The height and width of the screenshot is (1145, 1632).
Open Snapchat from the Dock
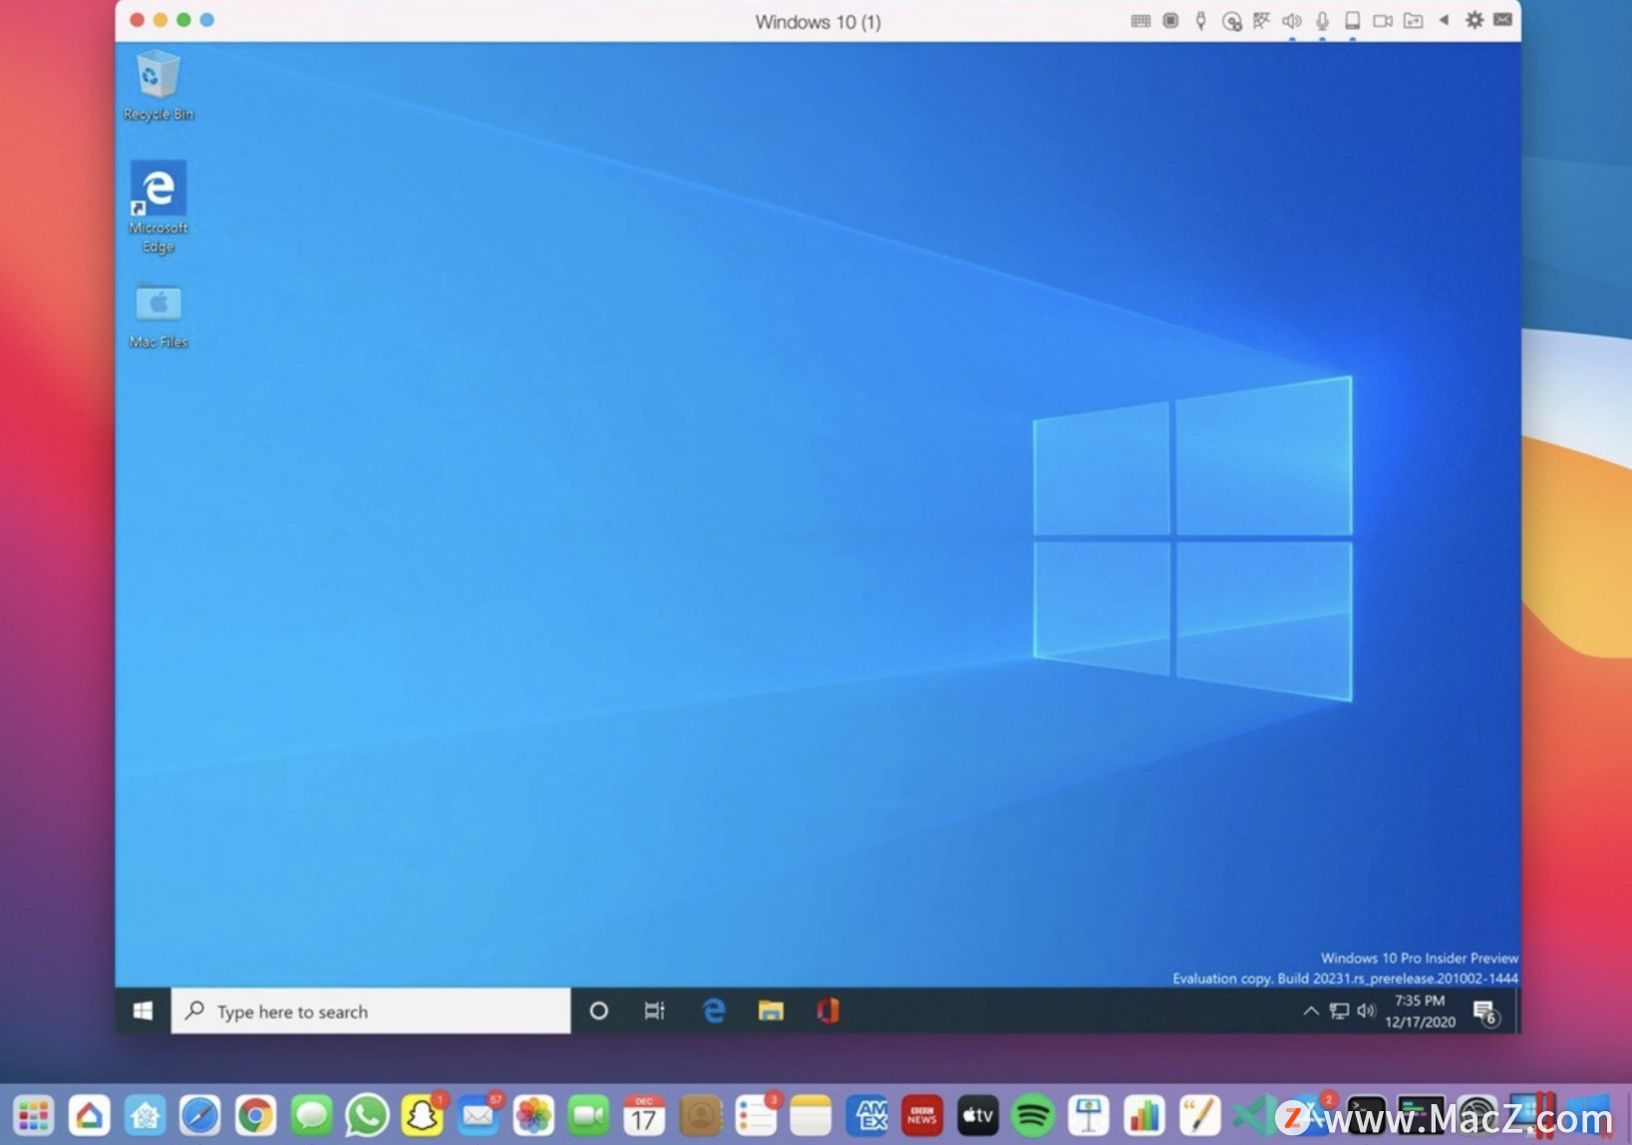click(423, 1116)
